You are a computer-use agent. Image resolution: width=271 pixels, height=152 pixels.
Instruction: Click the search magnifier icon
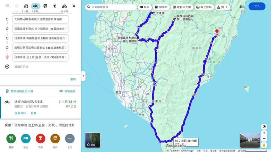(89, 7)
